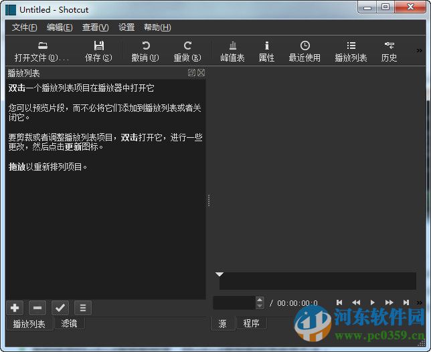
Task: Click the Shotcut title bar app icon
Action: (11, 10)
